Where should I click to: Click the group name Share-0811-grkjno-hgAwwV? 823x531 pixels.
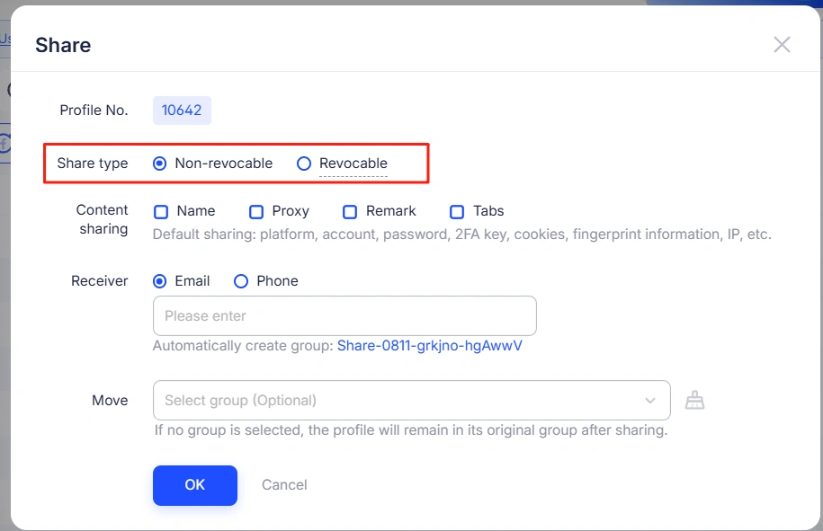point(430,346)
